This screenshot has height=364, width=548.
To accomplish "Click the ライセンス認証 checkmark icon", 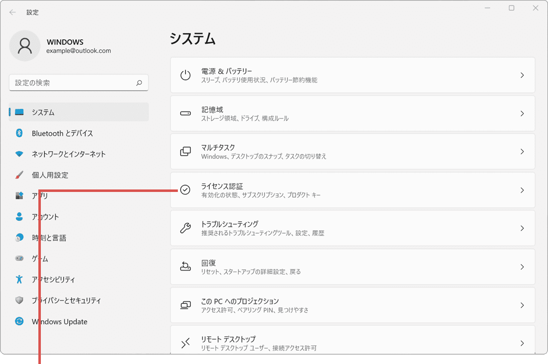I will (x=185, y=190).
